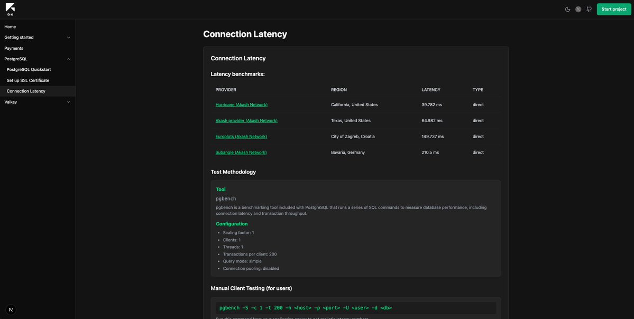This screenshot has height=319, width=634.
Task: Click the TYPE column header
Action: point(478,90)
